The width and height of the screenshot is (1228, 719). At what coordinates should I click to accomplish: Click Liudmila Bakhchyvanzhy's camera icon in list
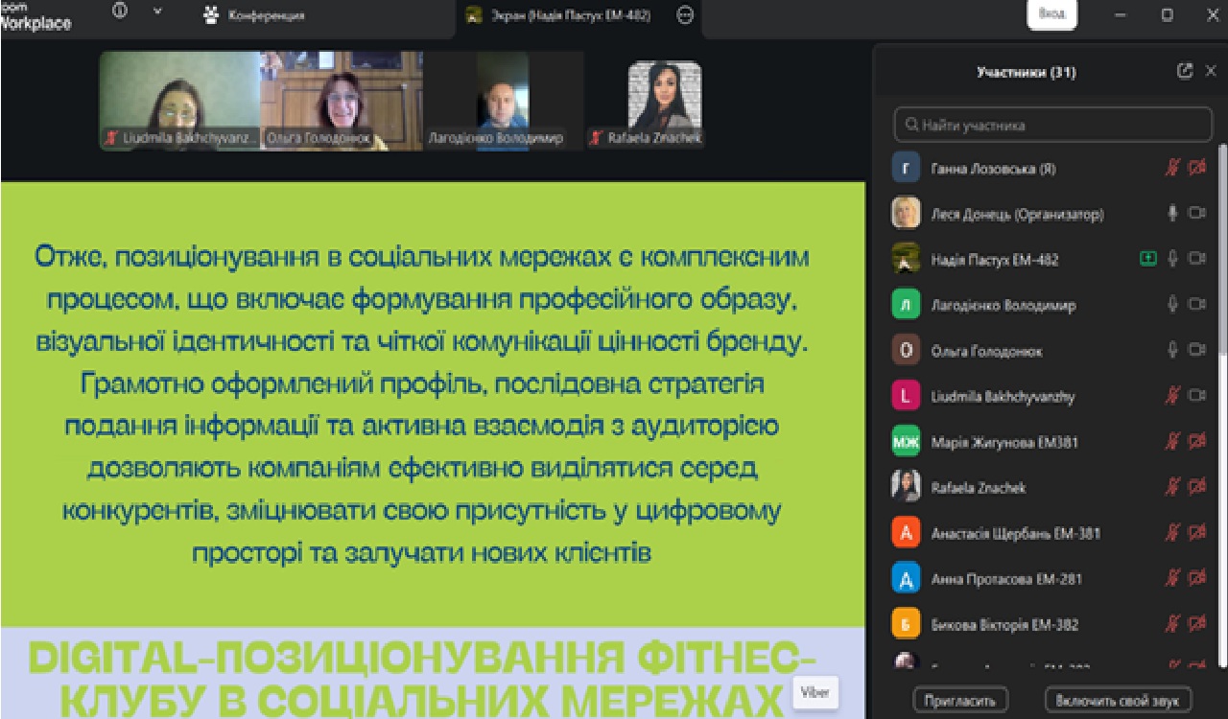click(1196, 396)
